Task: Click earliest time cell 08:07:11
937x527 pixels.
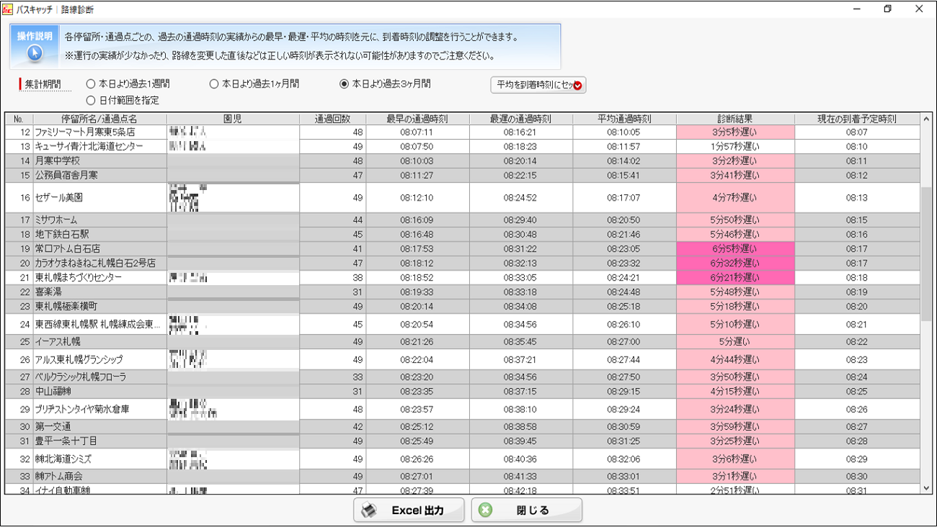Action: 417,132
